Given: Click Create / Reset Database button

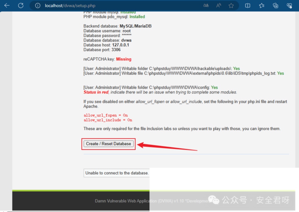Looking at the screenshot, I should click(x=109, y=144).
